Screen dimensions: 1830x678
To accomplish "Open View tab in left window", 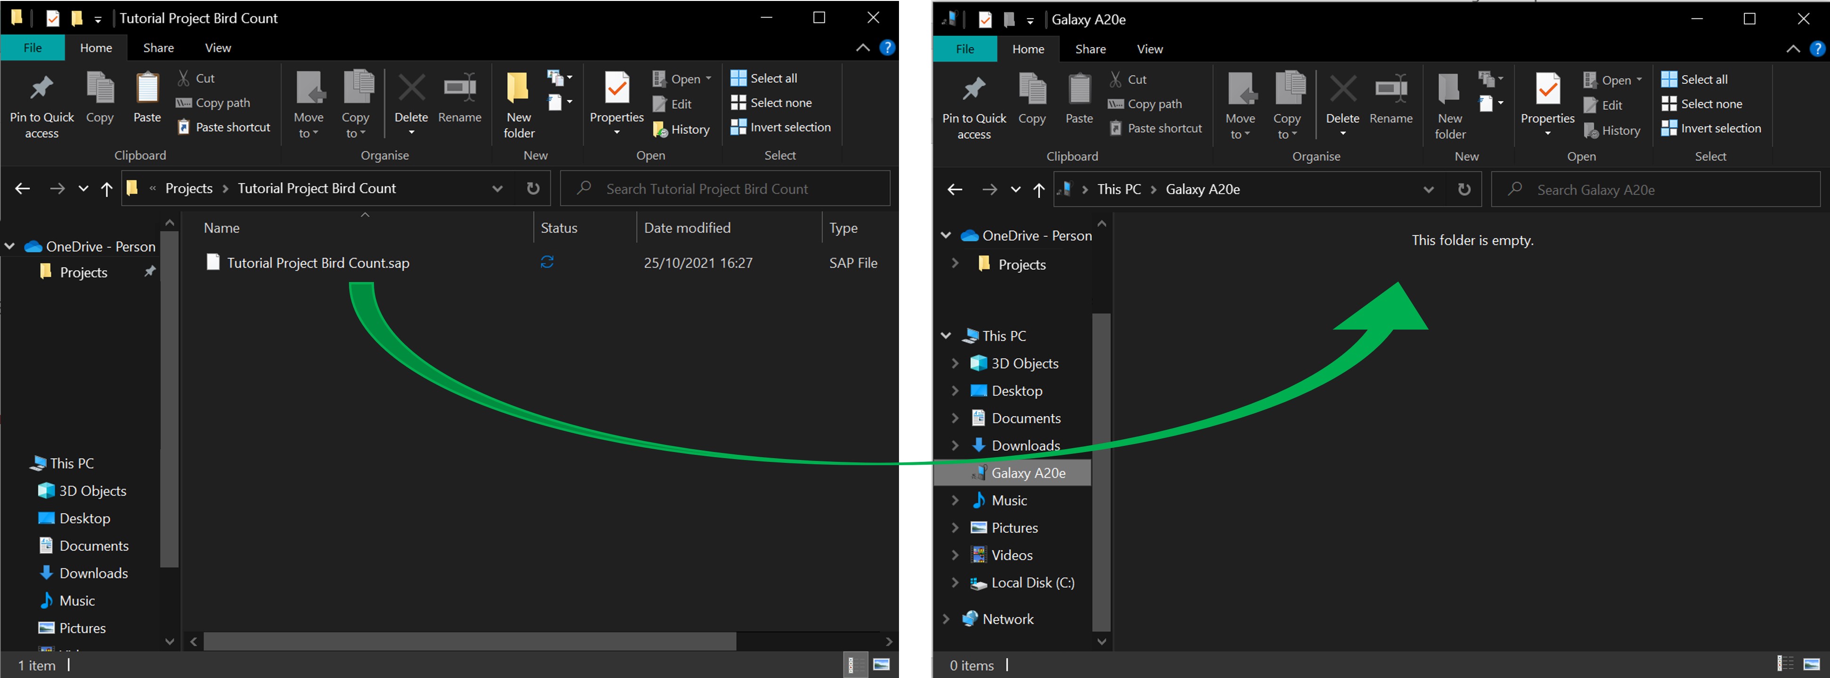I will pos(218,48).
